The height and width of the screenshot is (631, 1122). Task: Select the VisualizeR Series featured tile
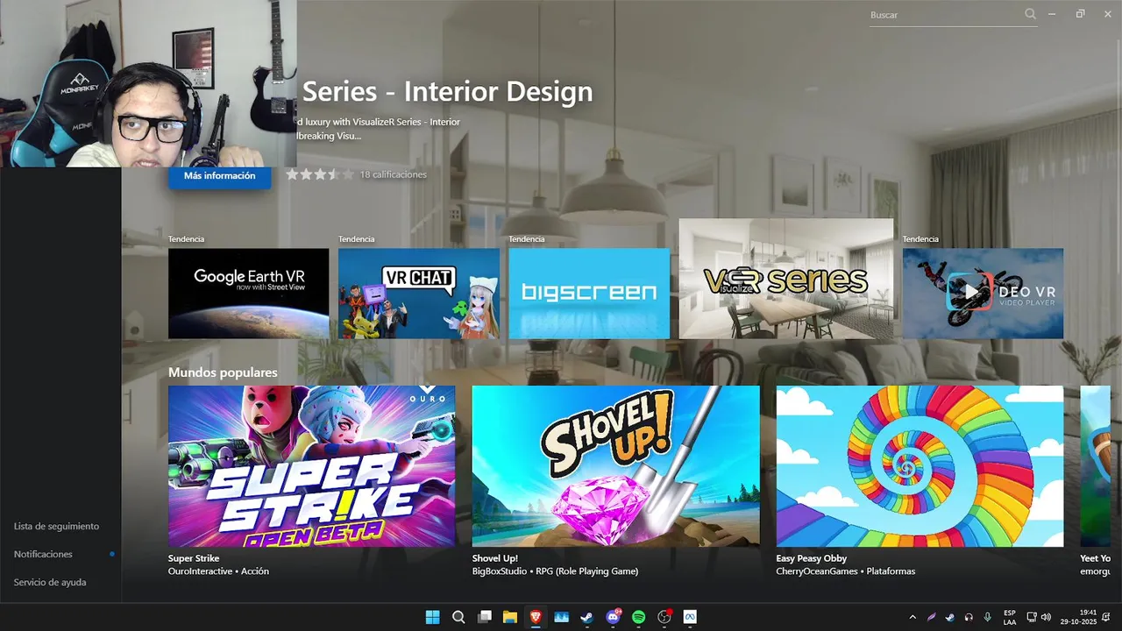coord(786,279)
